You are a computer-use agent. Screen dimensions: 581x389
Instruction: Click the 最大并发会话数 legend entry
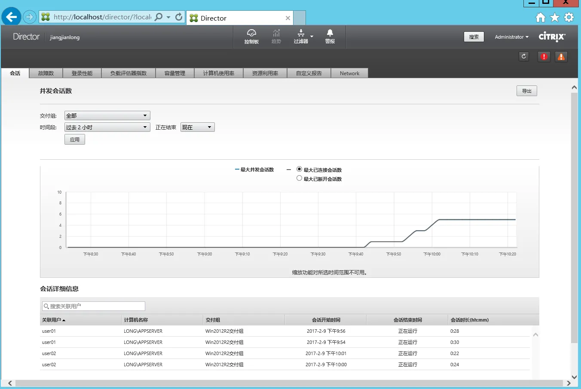click(254, 170)
